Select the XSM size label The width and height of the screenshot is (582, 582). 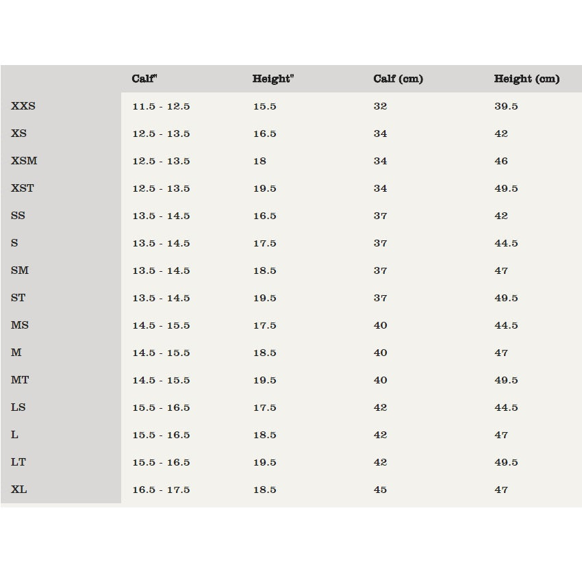point(24,161)
